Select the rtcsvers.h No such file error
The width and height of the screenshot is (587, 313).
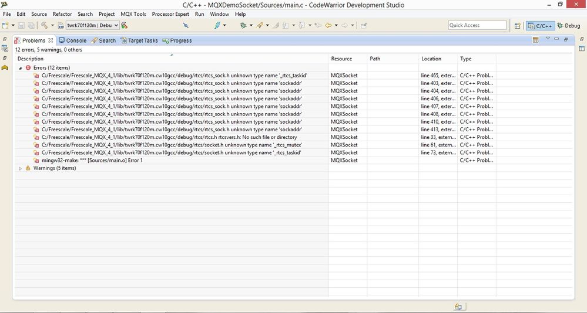click(x=169, y=137)
